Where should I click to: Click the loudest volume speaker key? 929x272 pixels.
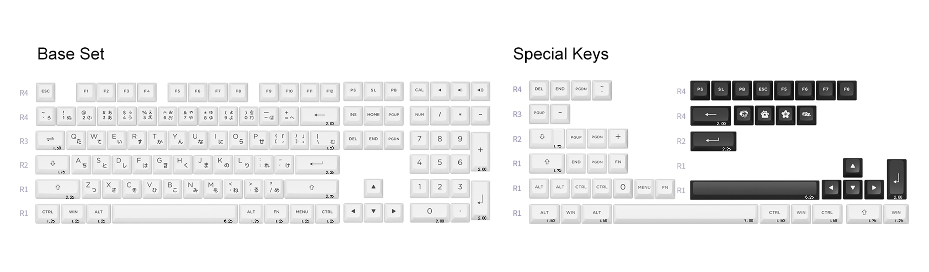coord(480,91)
